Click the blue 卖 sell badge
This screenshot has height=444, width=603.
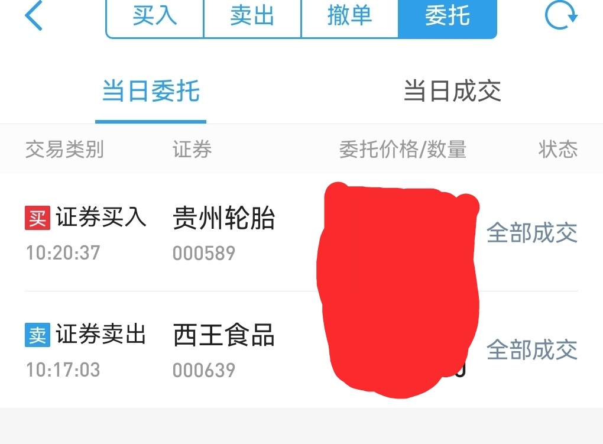(37, 335)
